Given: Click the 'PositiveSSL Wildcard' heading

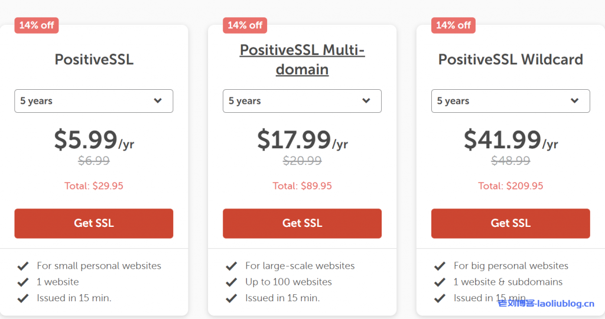Looking at the screenshot, I should point(510,60).
